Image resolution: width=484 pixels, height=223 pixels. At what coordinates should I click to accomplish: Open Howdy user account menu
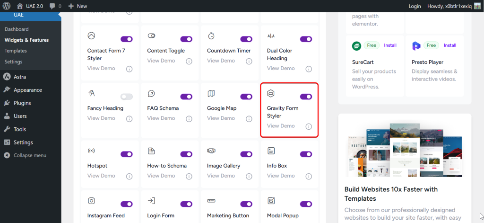click(x=454, y=6)
